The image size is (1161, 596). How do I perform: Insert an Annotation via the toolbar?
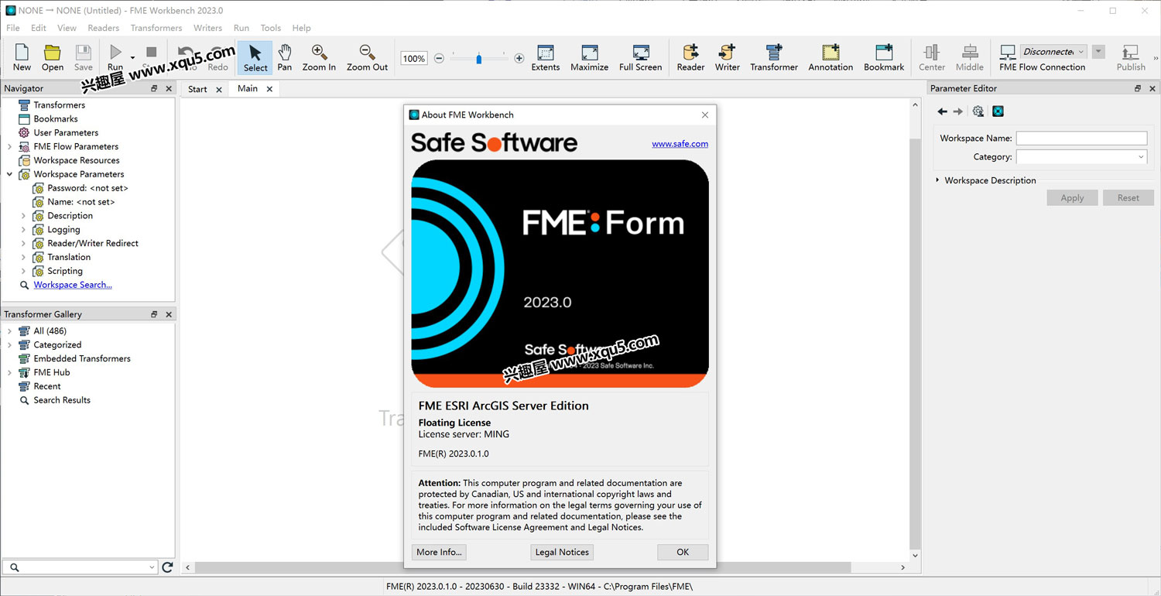tap(830, 57)
